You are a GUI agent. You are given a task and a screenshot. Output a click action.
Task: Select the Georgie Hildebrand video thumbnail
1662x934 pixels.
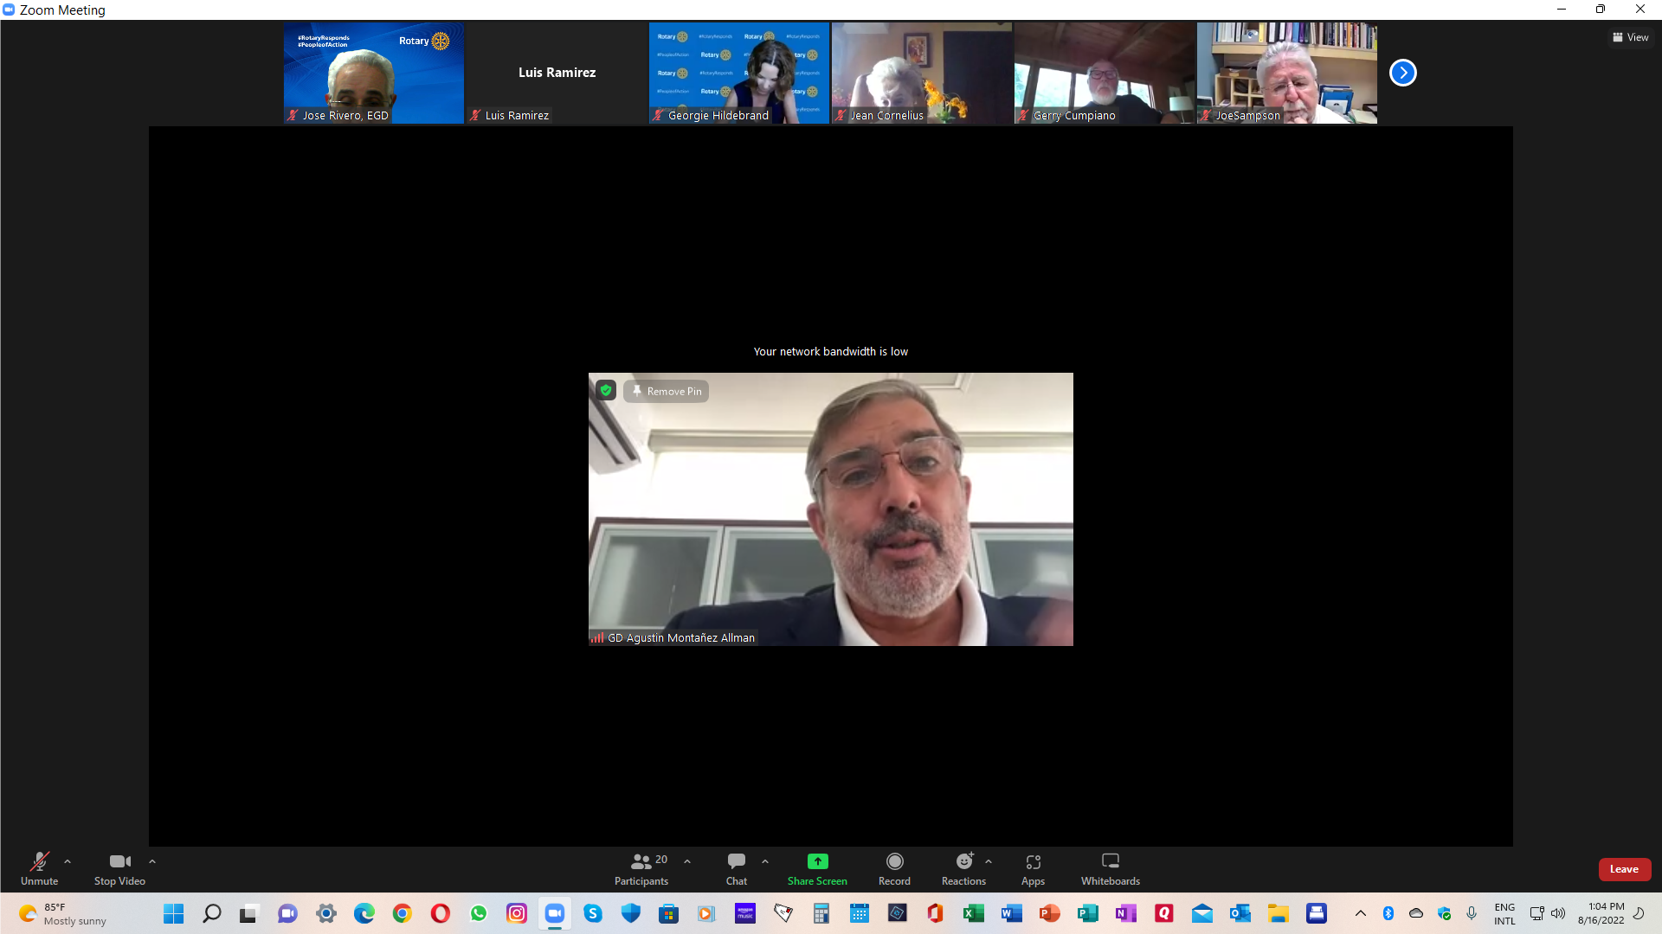tap(738, 73)
